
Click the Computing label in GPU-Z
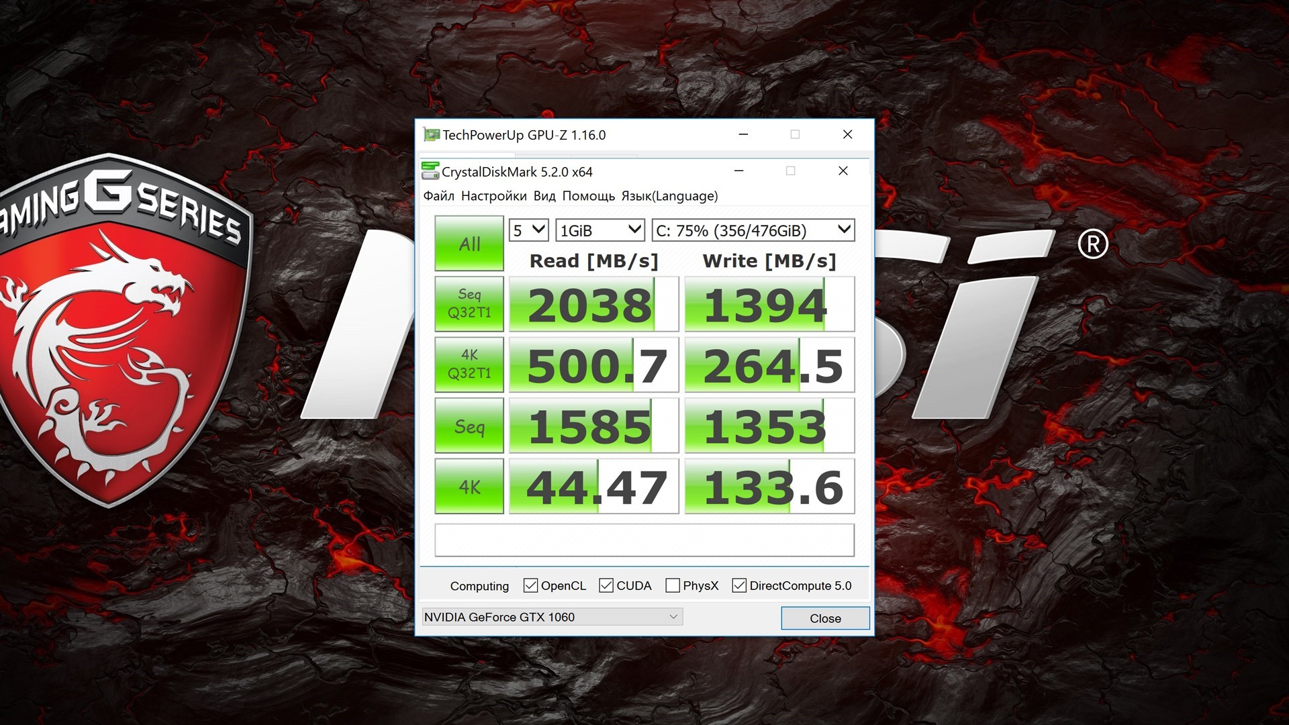pos(479,586)
